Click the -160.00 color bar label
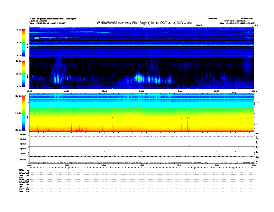Screen dimensions: 274x212 click(x=18, y=130)
